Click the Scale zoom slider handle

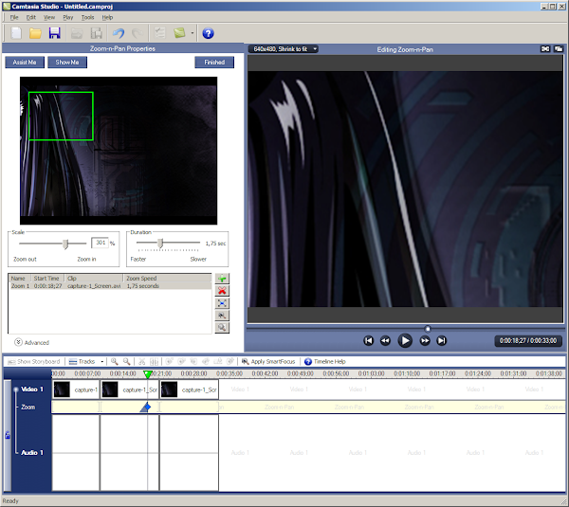64,244
